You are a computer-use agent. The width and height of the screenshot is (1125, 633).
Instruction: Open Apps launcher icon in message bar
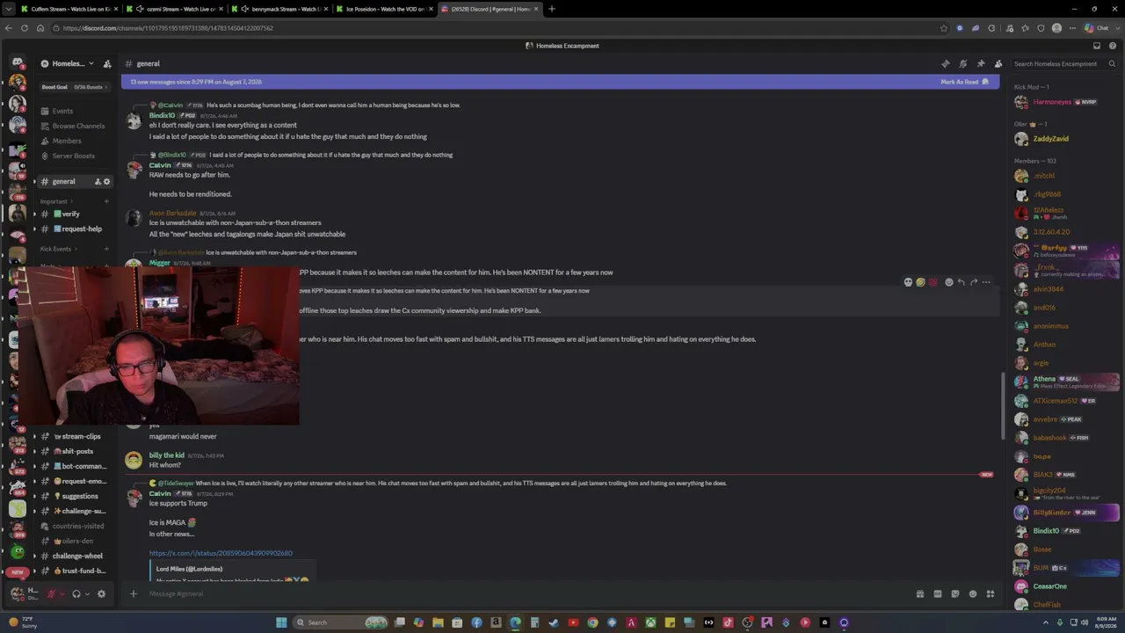point(991,593)
